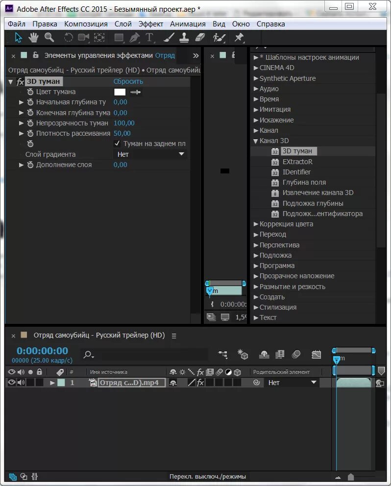Select the Type text tool
The height and width of the screenshot is (486, 391).
pyautogui.click(x=150, y=38)
